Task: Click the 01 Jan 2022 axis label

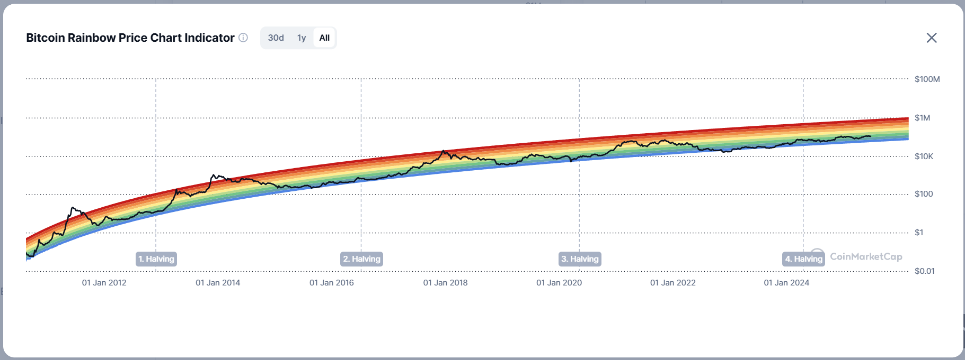Action: [673, 283]
